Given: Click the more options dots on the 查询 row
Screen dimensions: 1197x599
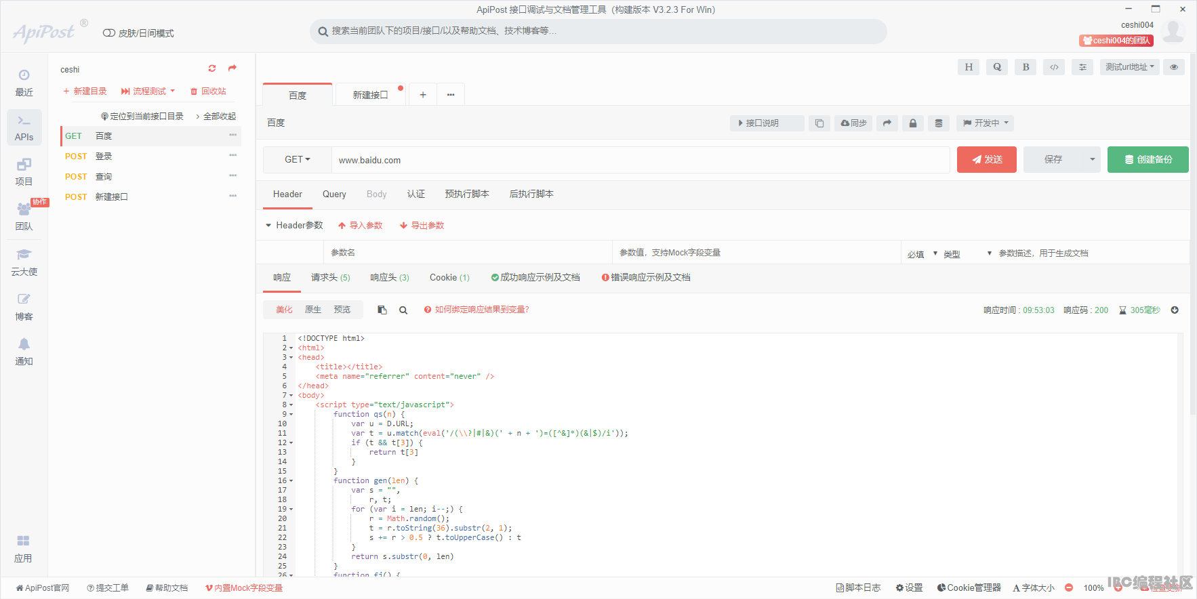Looking at the screenshot, I should pyautogui.click(x=232, y=176).
